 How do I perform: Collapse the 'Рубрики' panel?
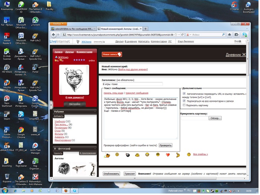(x=95, y=111)
